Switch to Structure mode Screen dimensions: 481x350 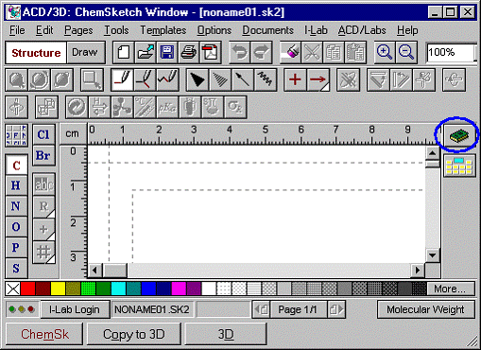coord(36,53)
